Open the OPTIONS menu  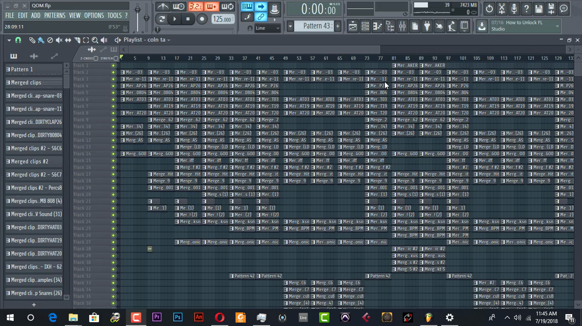94,16
